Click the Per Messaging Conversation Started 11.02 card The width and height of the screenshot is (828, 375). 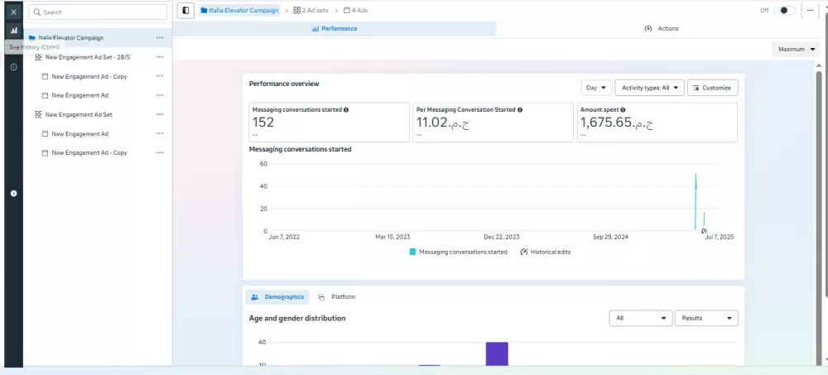493,122
